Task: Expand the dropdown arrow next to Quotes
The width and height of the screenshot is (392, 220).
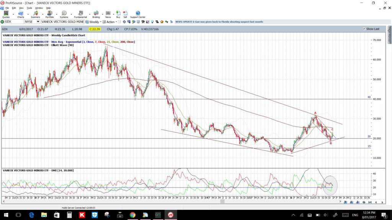Action: 13,14
